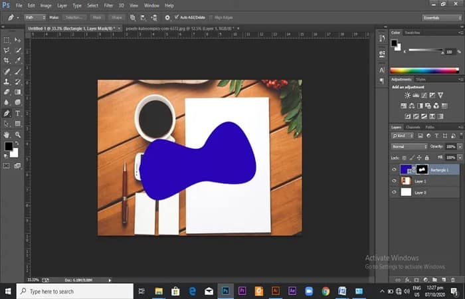Open the Essentials workspace dropdown

(442, 18)
